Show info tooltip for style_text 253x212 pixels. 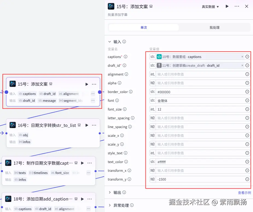click(x=126, y=153)
